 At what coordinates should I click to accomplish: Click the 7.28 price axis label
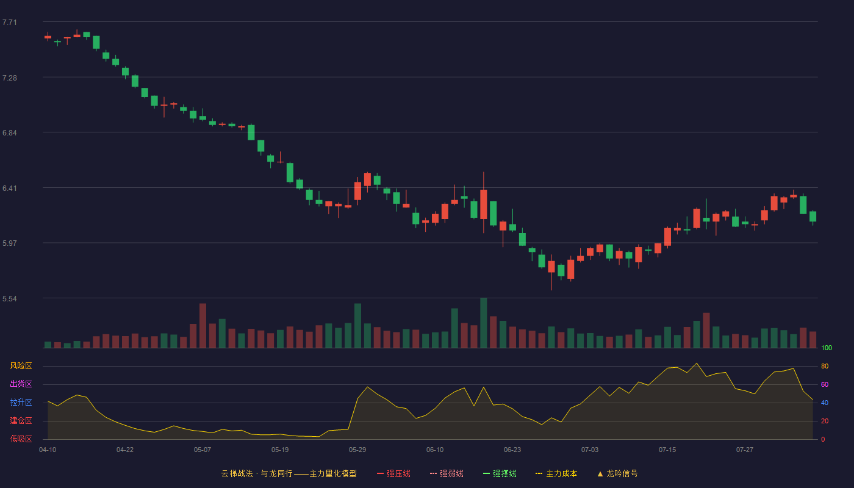[x=10, y=78]
